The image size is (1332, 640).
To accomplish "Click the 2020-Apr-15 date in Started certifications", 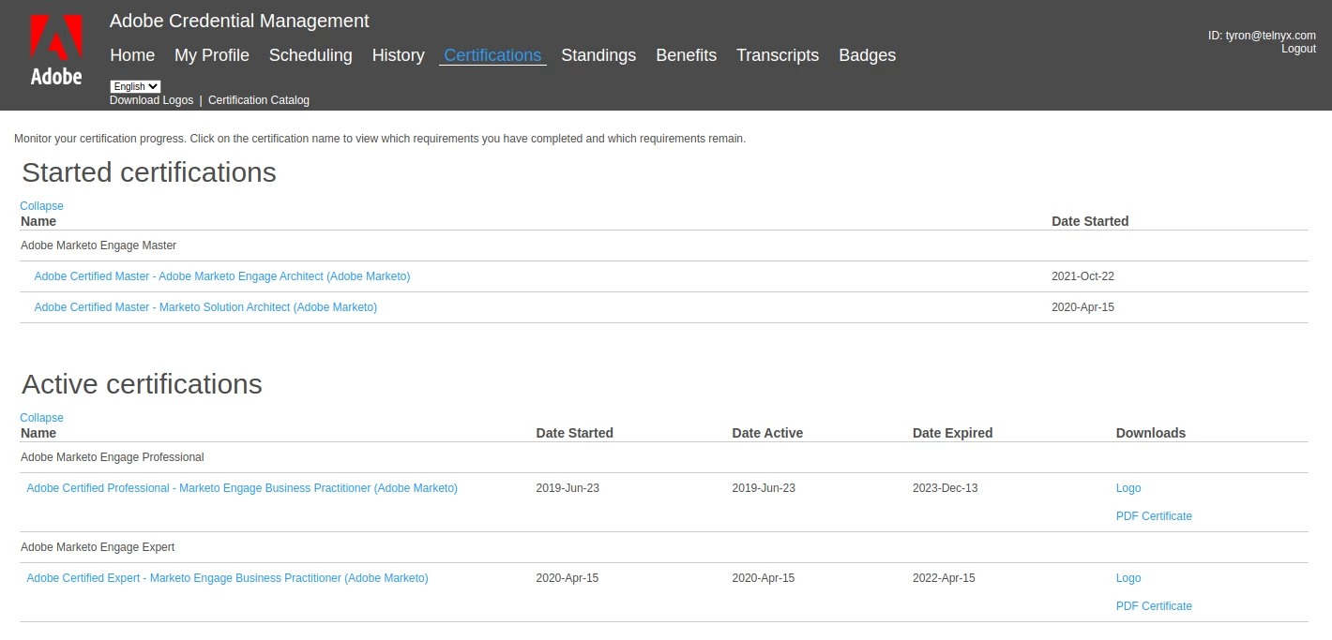I will coord(1082,307).
